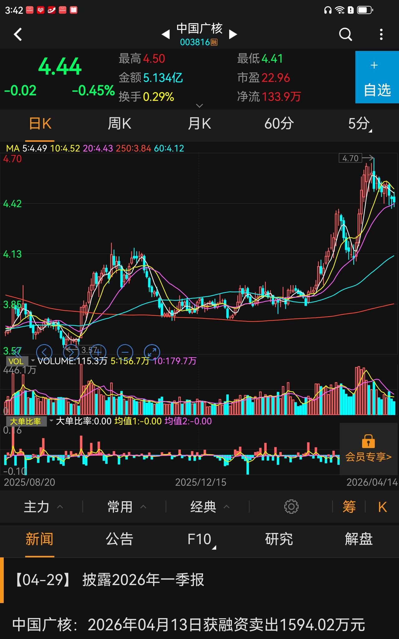The width and height of the screenshot is (399, 639).
Task: Open indicator settings gear
Action: (x=291, y=507)
